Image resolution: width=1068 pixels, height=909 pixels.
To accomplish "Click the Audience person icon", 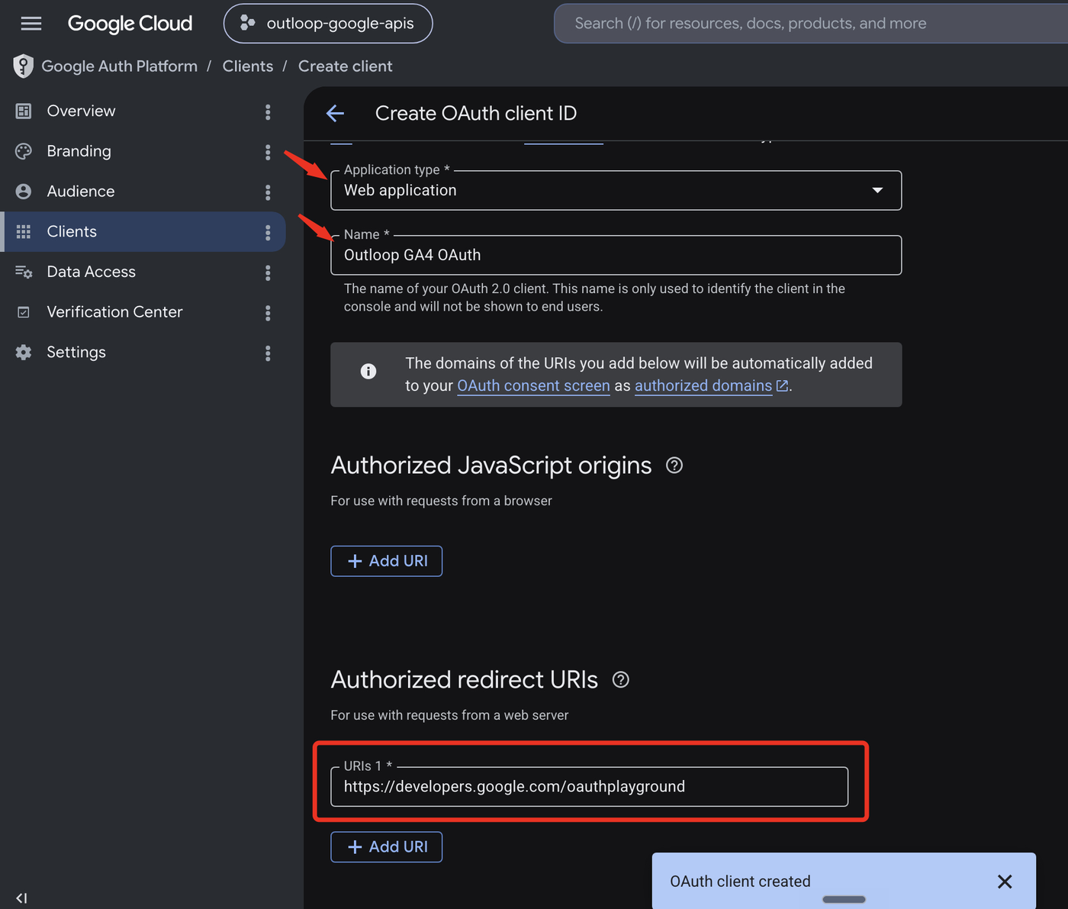I will (24, 192).
